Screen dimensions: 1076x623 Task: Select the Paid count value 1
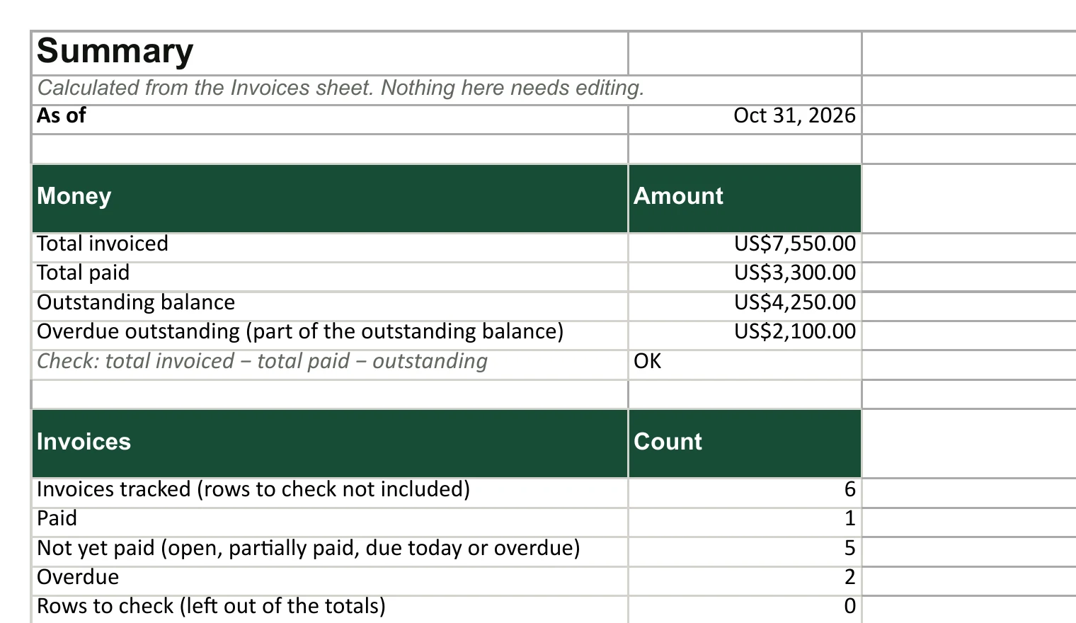[x=745, y=522]
